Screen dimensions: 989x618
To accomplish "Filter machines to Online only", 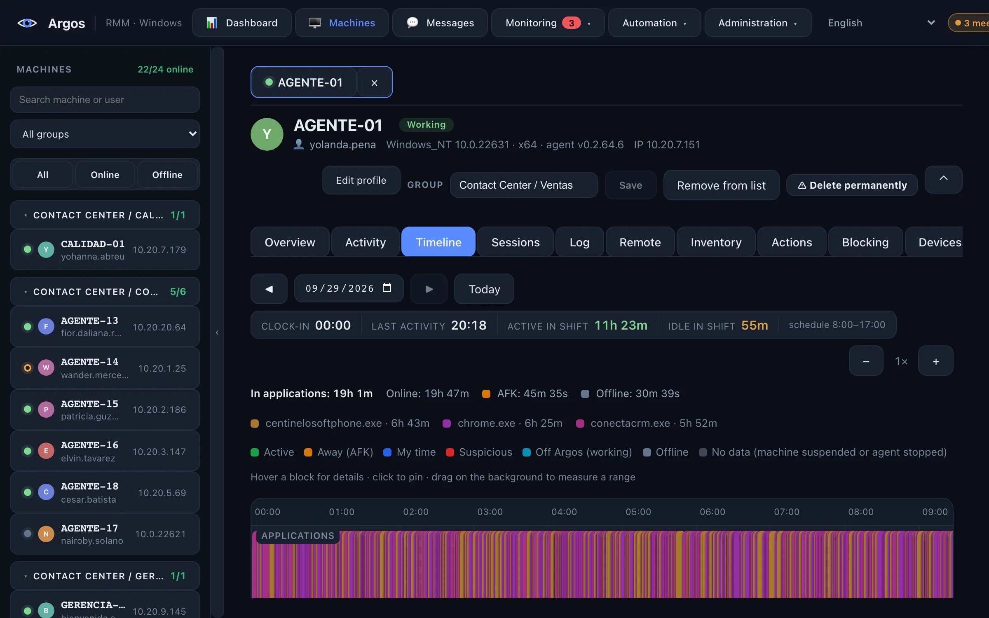I will tap(105, 175).
